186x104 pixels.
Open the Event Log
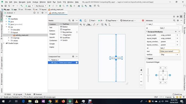pyautogui.click(x=177, y=94)
